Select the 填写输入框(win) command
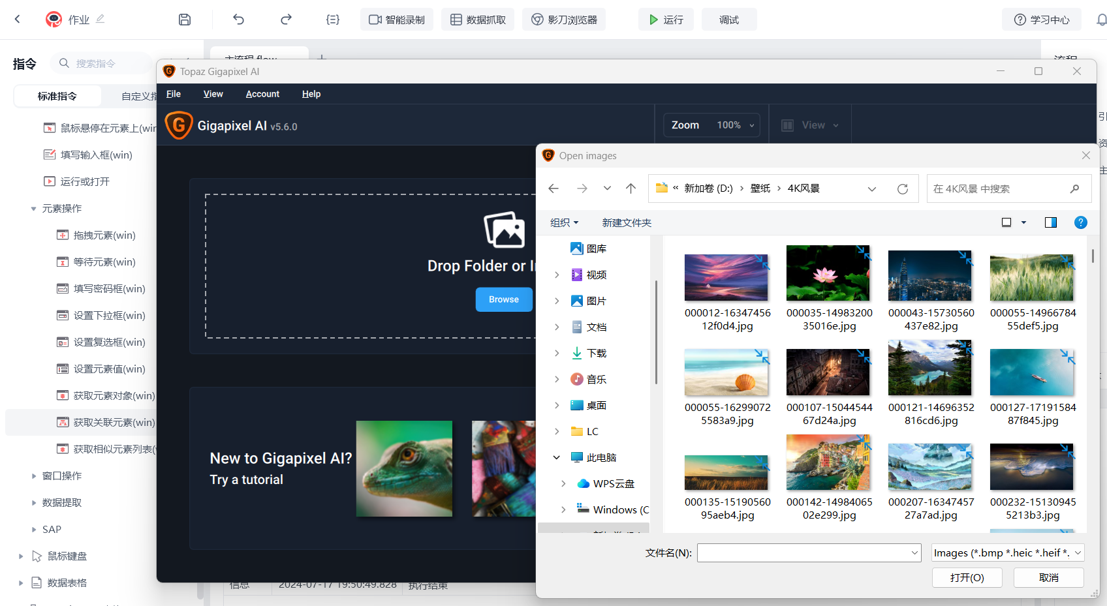Screen dimensions: 1107x606 point(88,155)
